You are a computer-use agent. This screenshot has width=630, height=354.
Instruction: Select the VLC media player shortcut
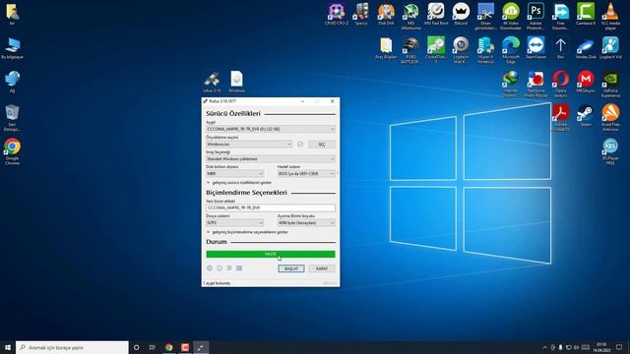click(x=610, y=17)
